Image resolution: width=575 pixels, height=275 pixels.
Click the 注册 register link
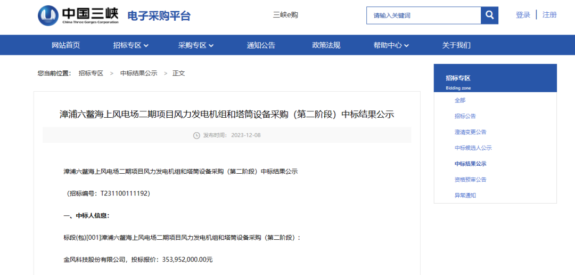tap(549, 15)
